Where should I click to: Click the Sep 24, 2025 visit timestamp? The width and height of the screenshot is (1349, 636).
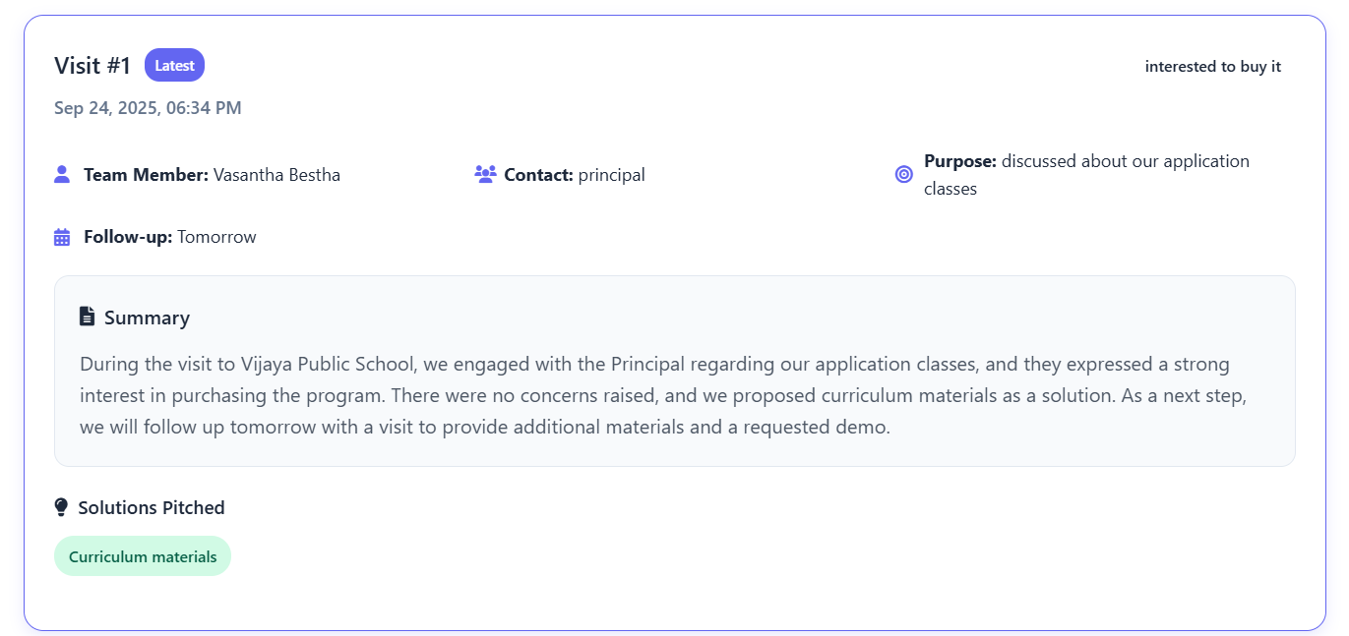click(x=148, y=108)
